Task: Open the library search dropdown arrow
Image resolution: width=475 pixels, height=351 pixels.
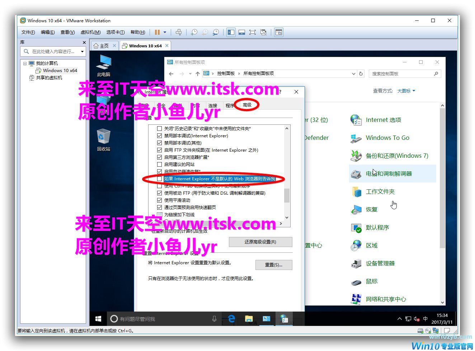Action: pos(82,52)
